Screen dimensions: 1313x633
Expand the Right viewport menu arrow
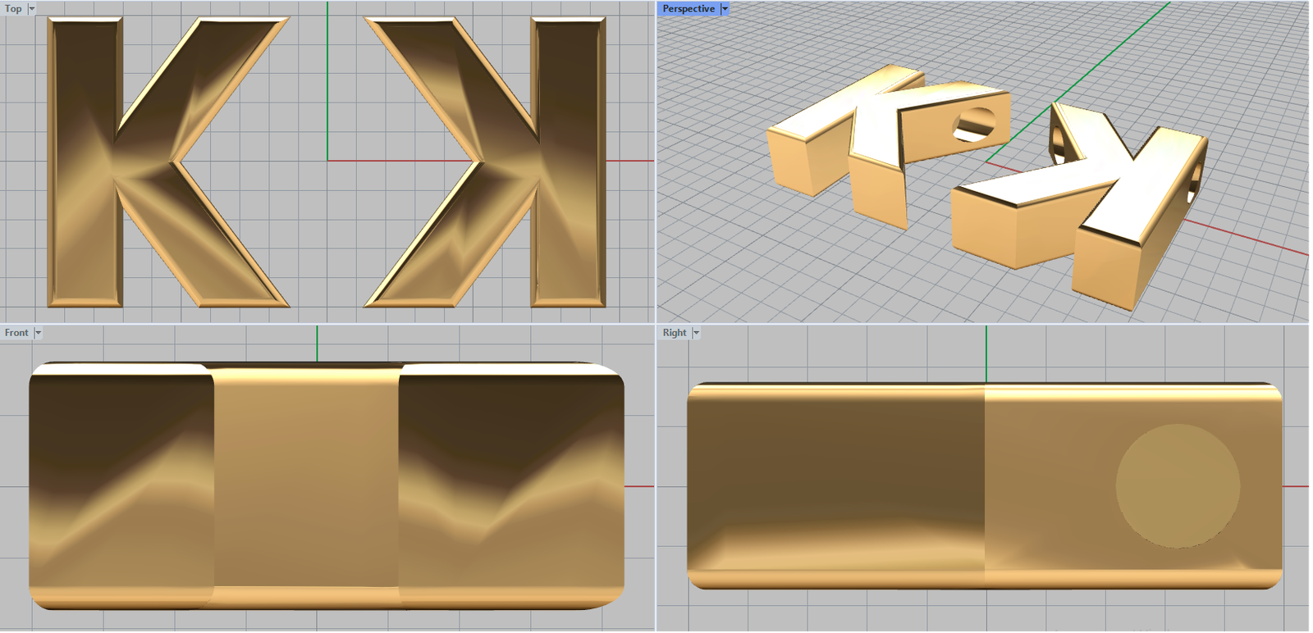[696, 333]
